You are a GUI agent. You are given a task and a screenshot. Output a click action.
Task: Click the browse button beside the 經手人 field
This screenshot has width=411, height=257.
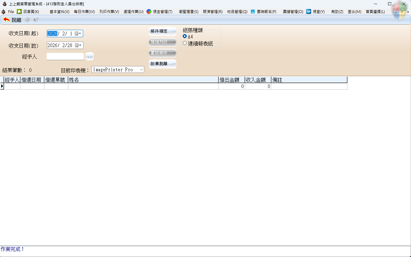click(89, 56)
